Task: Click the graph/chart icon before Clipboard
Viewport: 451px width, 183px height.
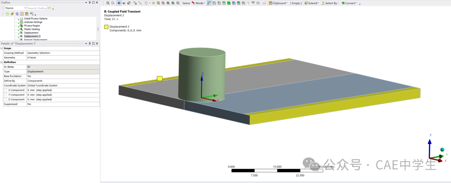Action: coord(264,3)
